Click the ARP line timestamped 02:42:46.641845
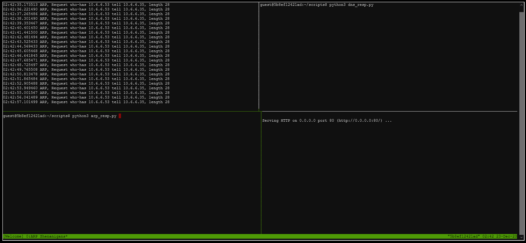The image size is (526, 243). (86, 56)
